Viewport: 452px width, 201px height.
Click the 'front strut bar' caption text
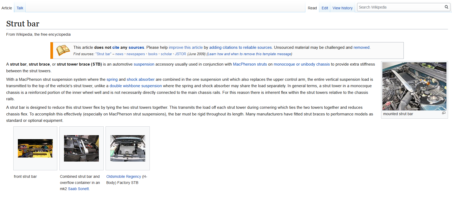(x=25, y=176)
